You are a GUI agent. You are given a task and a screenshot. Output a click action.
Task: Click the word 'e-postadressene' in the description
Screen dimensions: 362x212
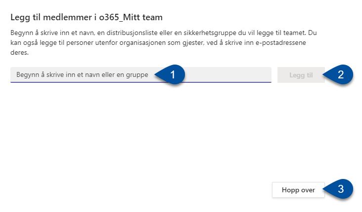[x=280, y=43]
